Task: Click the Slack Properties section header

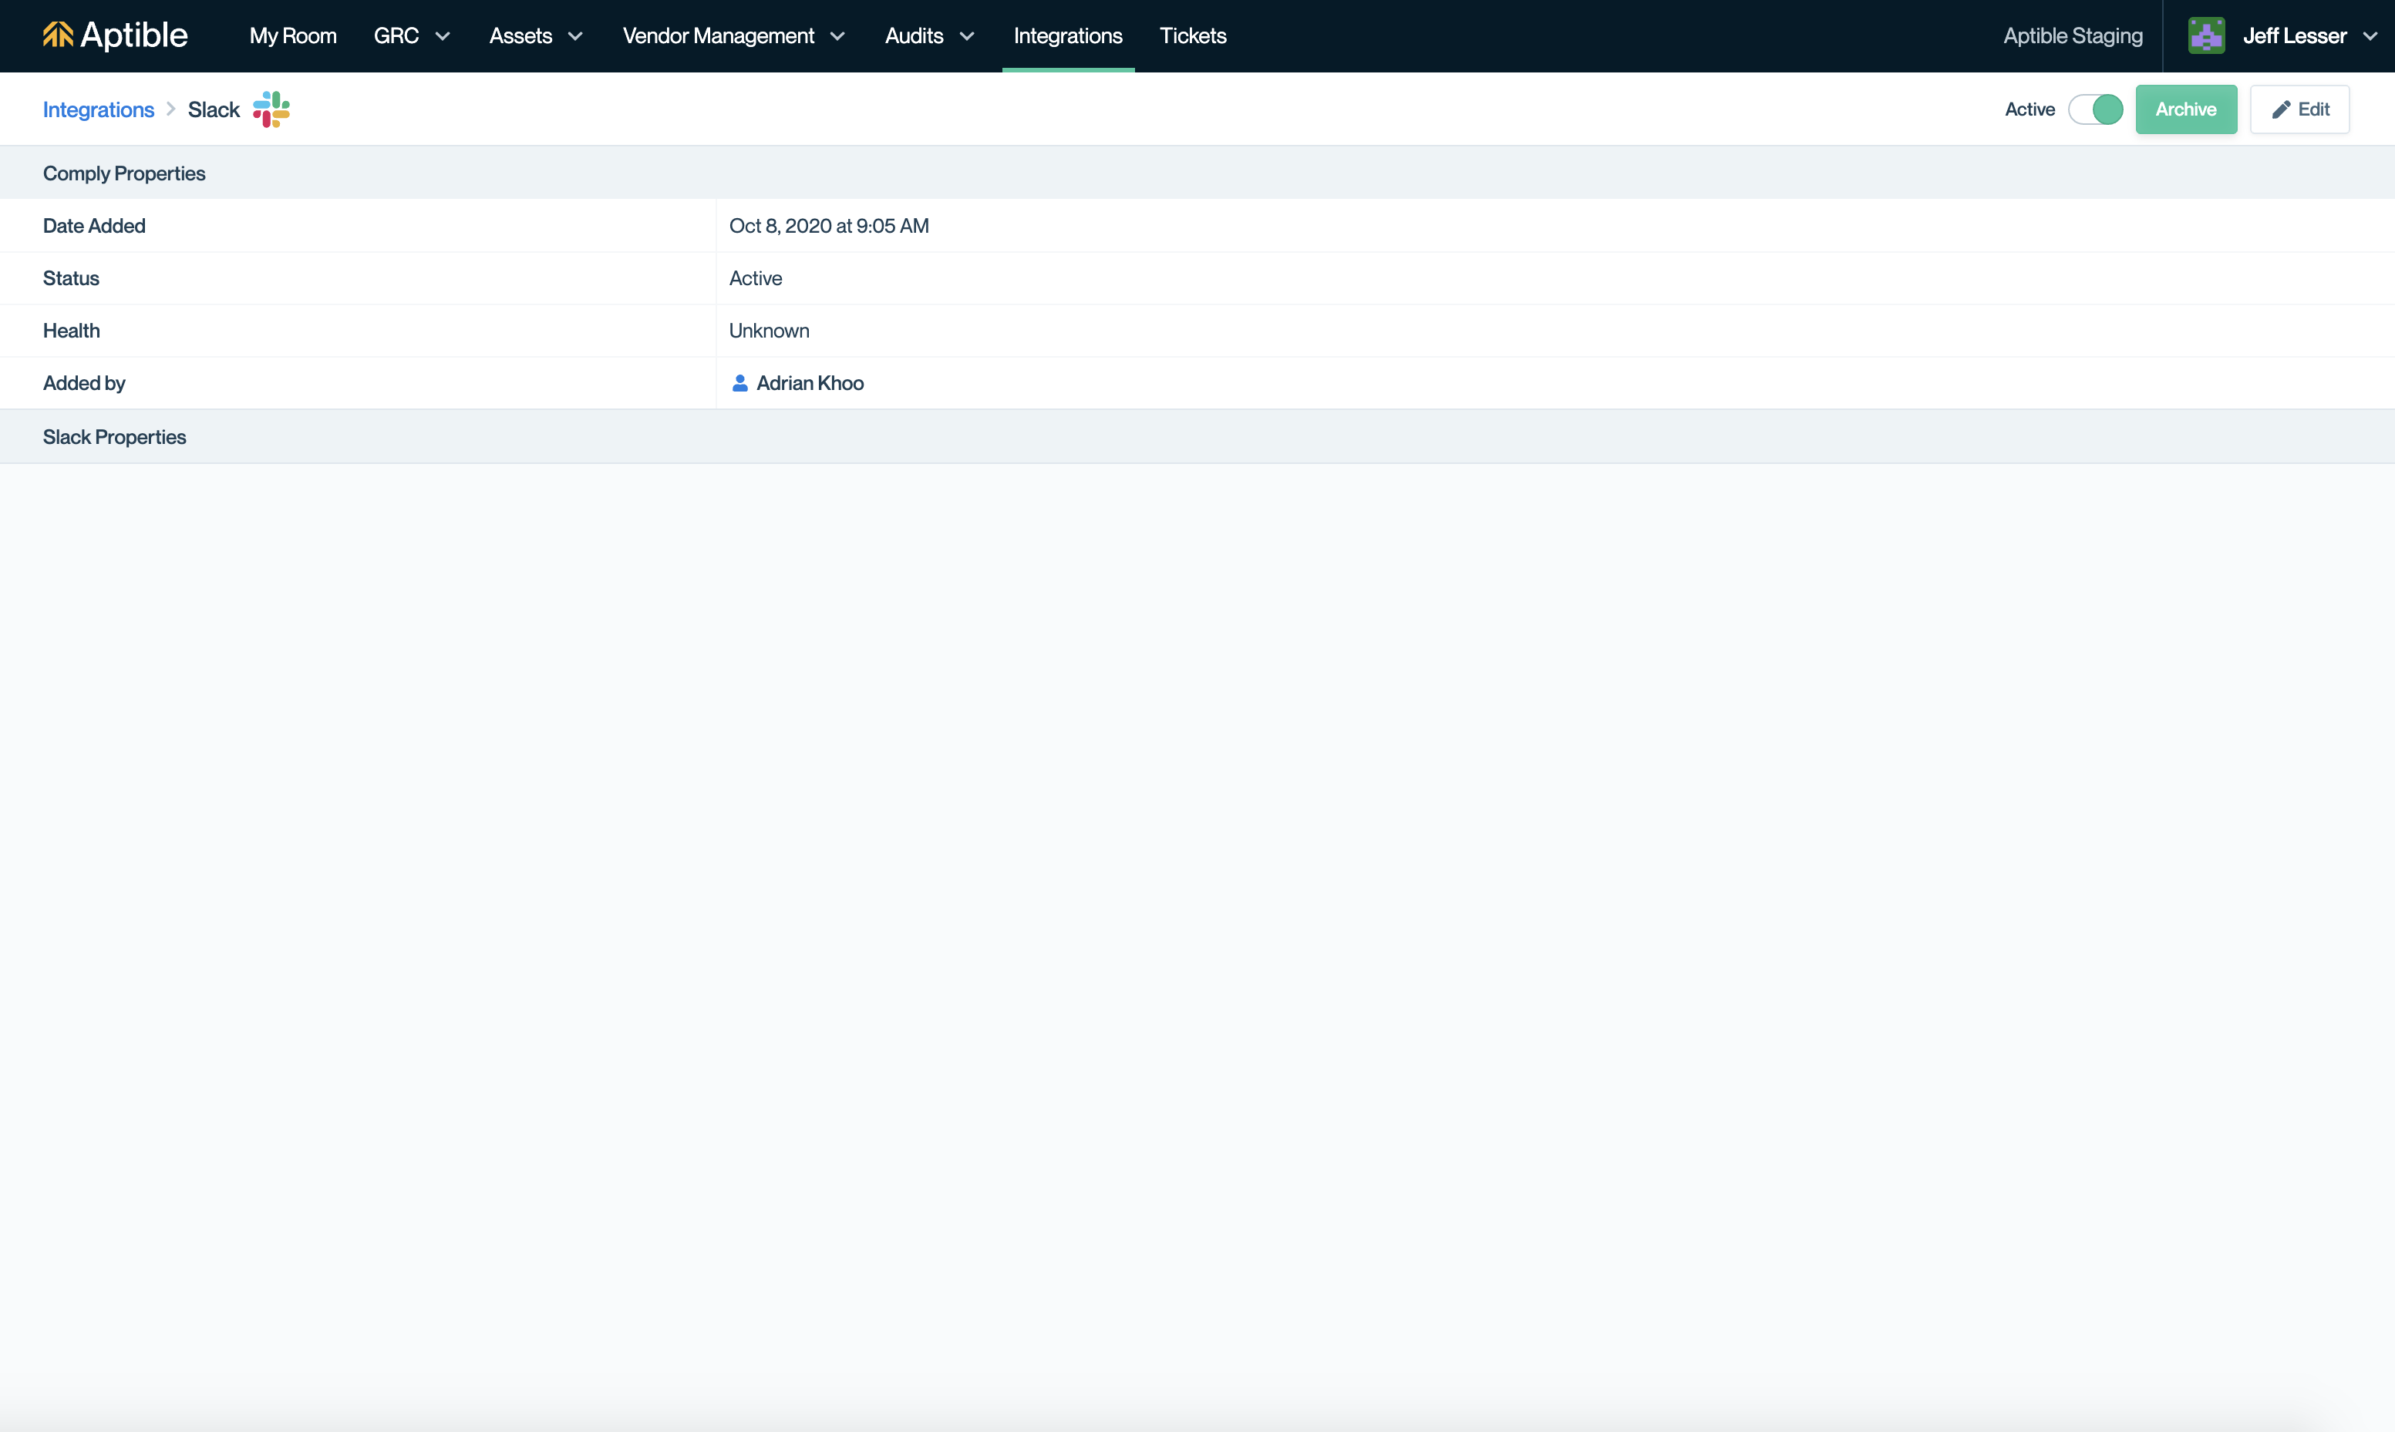Action: [x=114, y=437]
